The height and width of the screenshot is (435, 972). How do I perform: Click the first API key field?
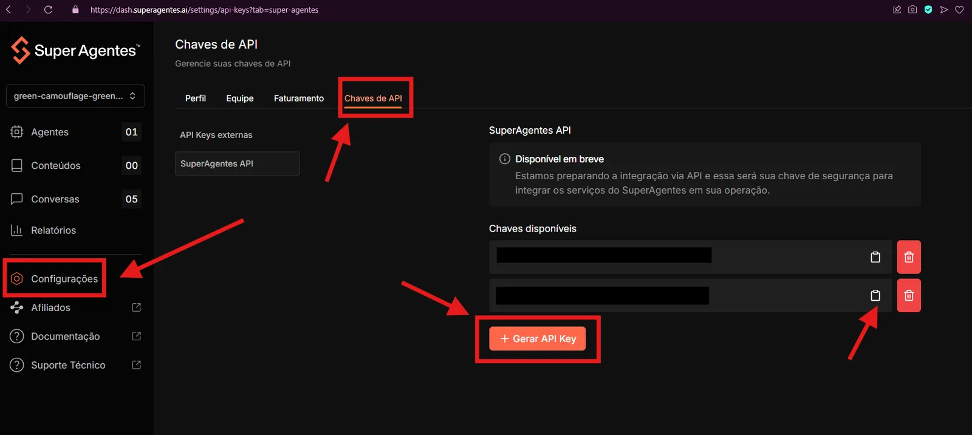pos(691,257)
